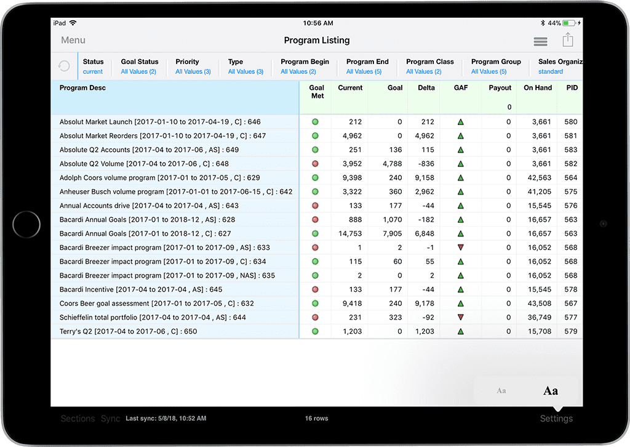Click Current value 14,753 for Bacardi Annual Goals

350,233
